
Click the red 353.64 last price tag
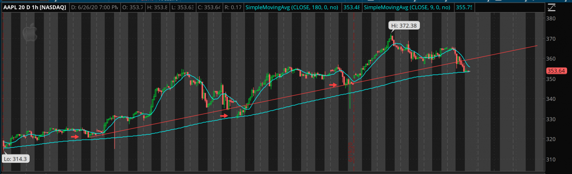click(557, 71)
